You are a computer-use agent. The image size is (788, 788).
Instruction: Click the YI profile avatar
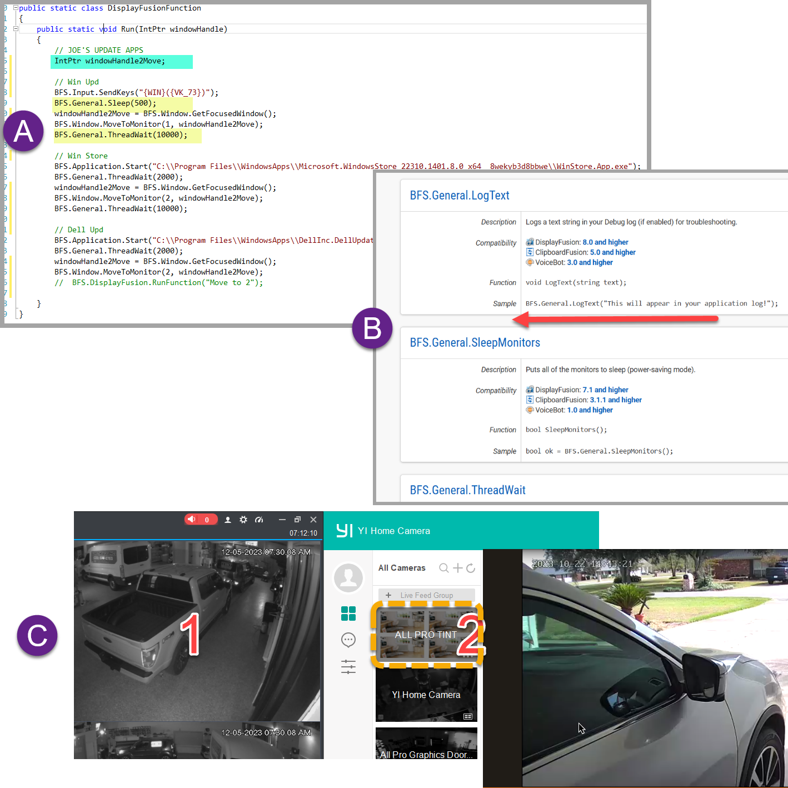pyautogui.click(x=348, y=578)
